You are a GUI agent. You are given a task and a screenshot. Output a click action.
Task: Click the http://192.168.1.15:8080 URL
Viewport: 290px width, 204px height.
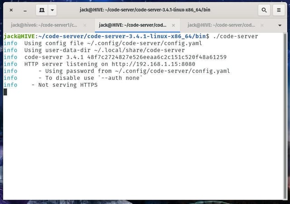pyautogui.click(x=153, y=64)
